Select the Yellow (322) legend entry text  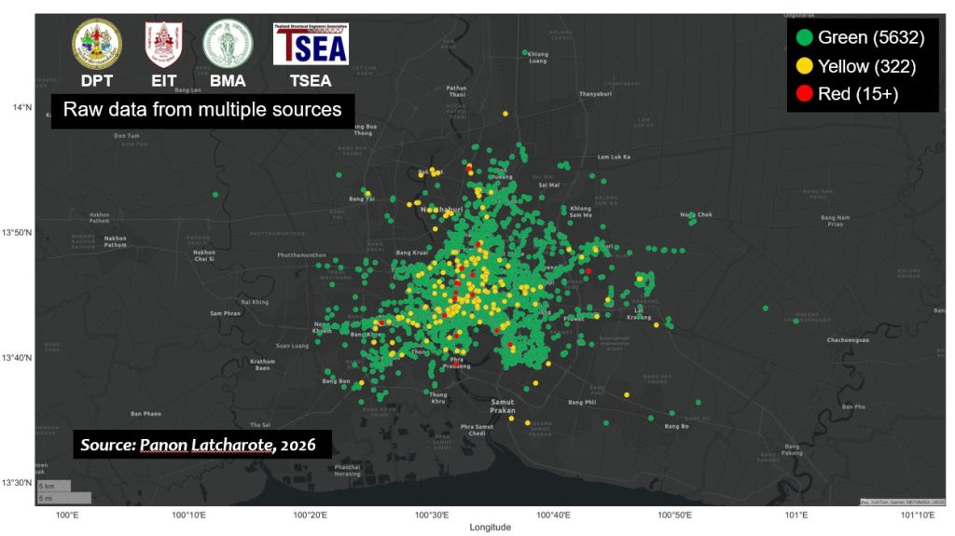tap(867, 66)
